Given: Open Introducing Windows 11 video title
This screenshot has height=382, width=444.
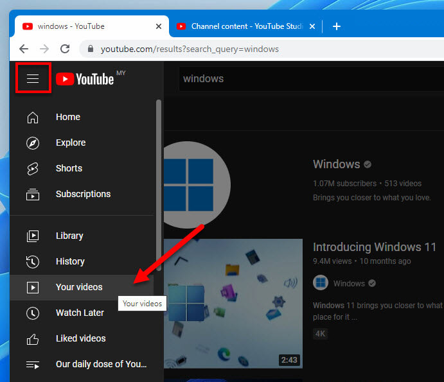Looking at the screenshot, I should coord(375,247).
